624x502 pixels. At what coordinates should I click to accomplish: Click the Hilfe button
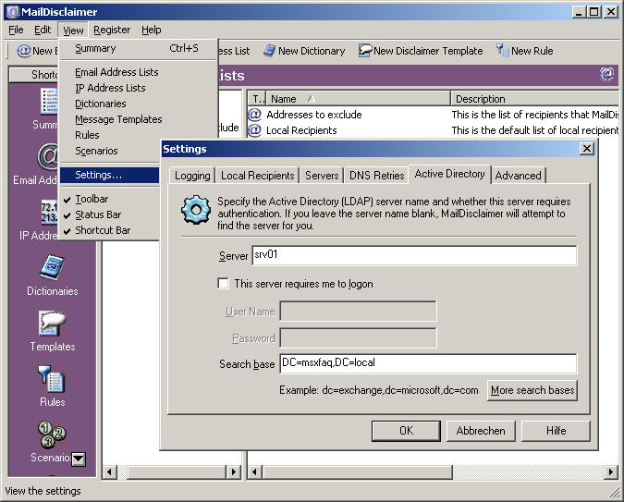[556, 431]
